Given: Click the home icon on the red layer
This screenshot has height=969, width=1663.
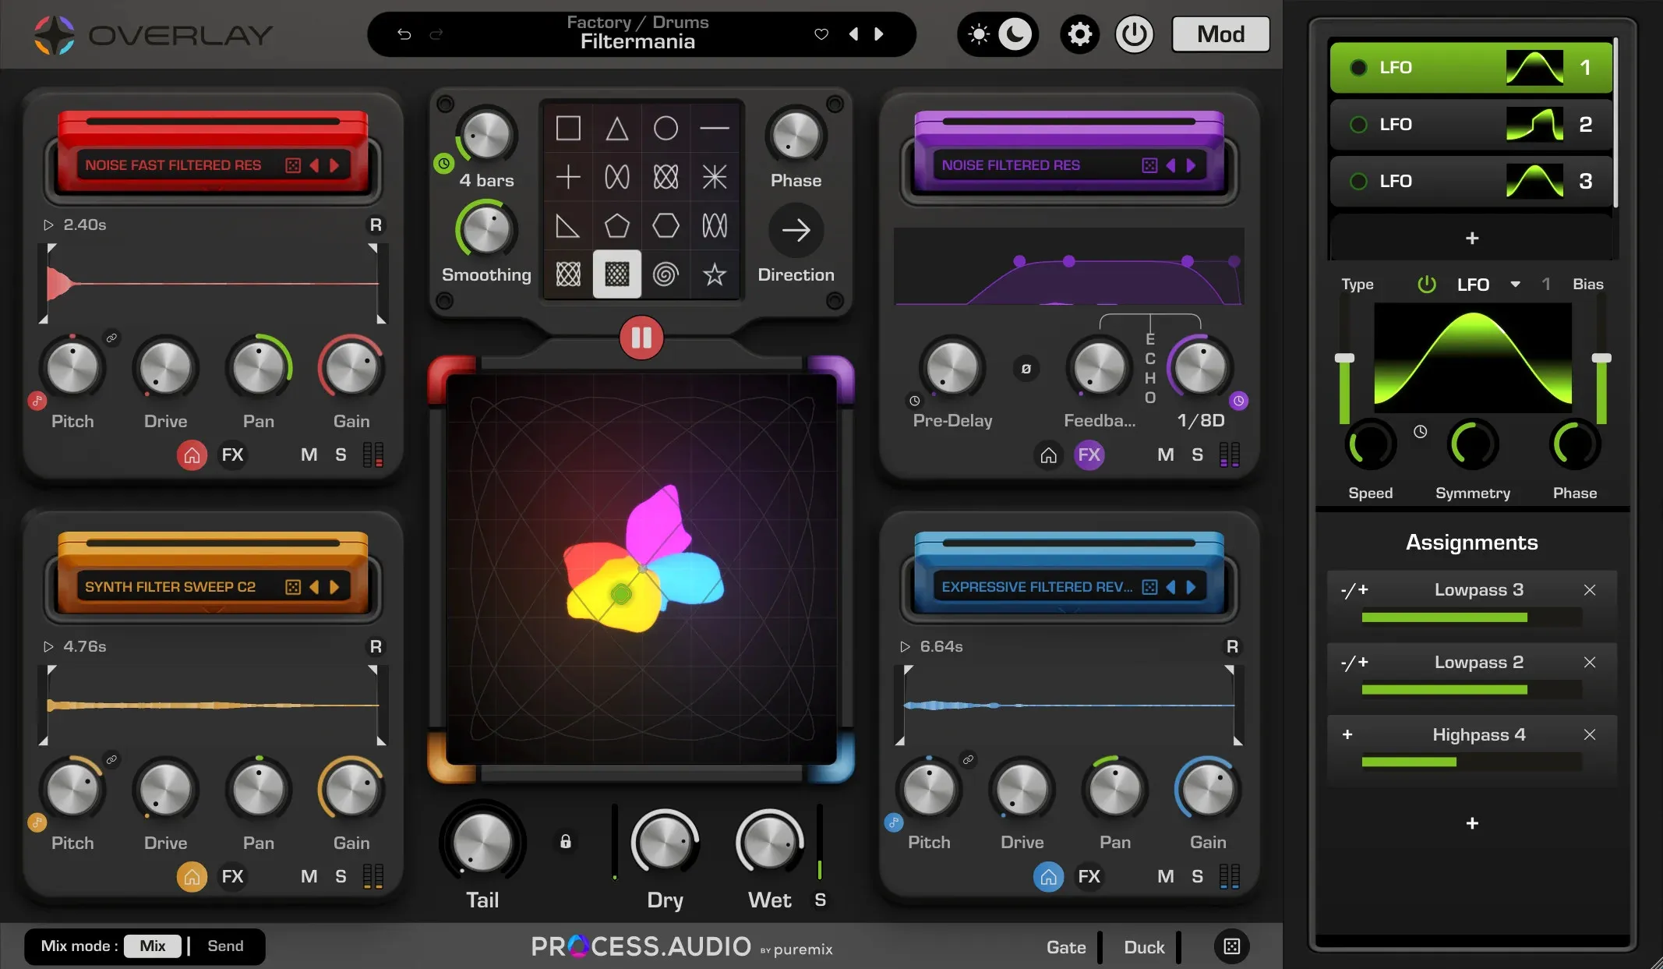Looking at the screenshot, I should [192, 455].
